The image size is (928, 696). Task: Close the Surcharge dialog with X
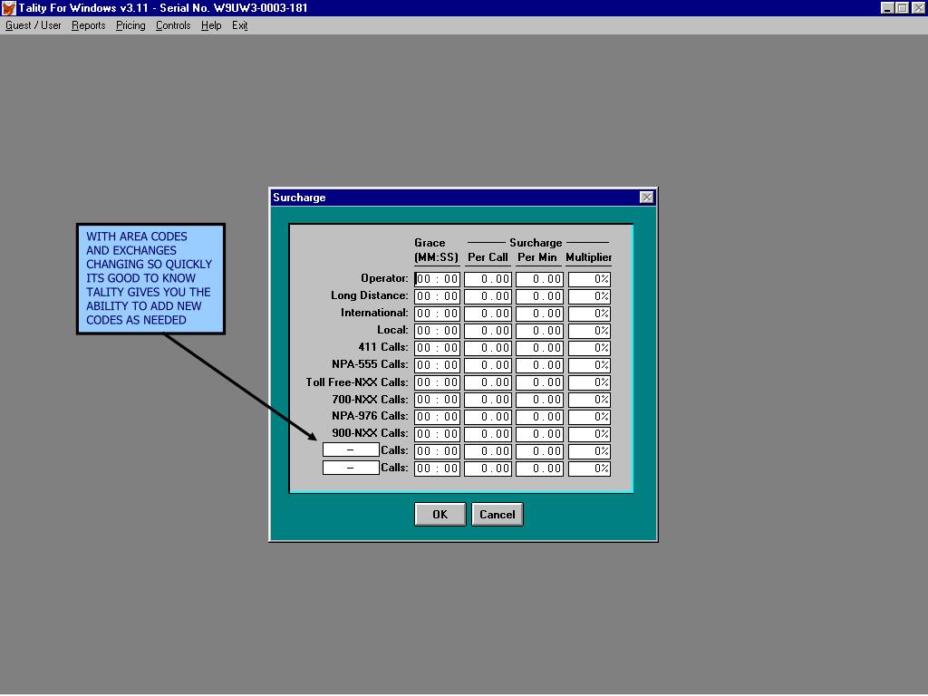(x=647, y=197)
